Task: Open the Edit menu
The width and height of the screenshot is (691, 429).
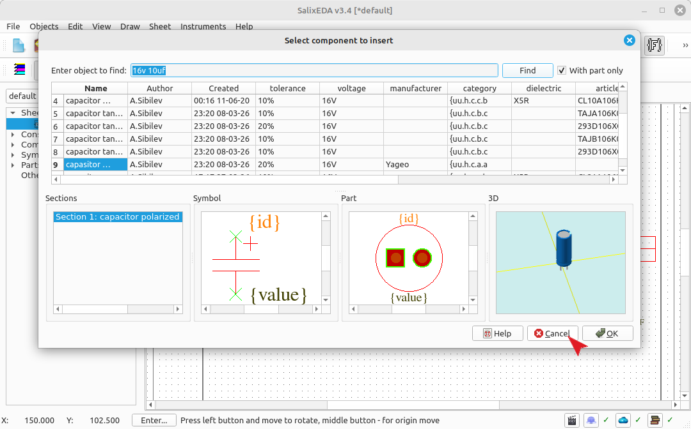Action: 75,26
